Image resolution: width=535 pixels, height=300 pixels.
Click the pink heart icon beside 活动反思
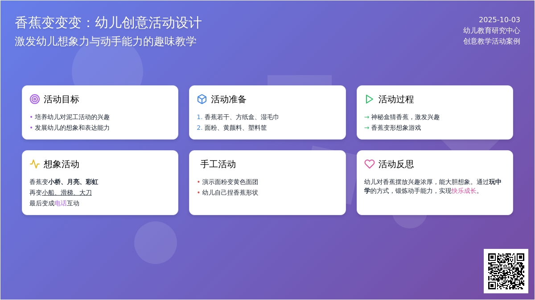(x=369, y=164)
